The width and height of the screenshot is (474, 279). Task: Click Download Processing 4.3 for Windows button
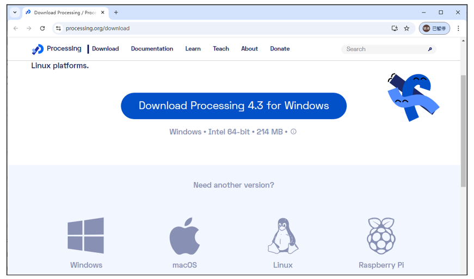[233, 106]
